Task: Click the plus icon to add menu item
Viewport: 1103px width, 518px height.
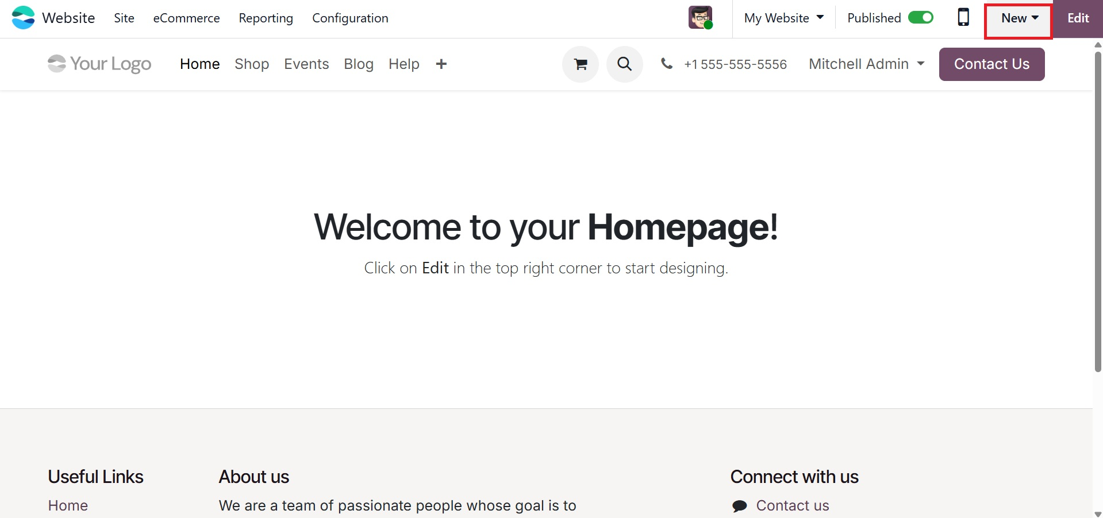Action: [441, 64]
